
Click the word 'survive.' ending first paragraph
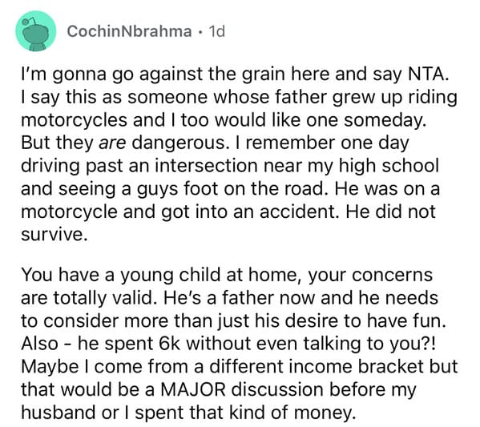52,235
